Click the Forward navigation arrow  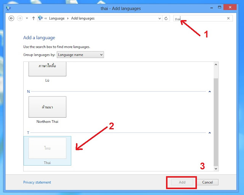19,18
